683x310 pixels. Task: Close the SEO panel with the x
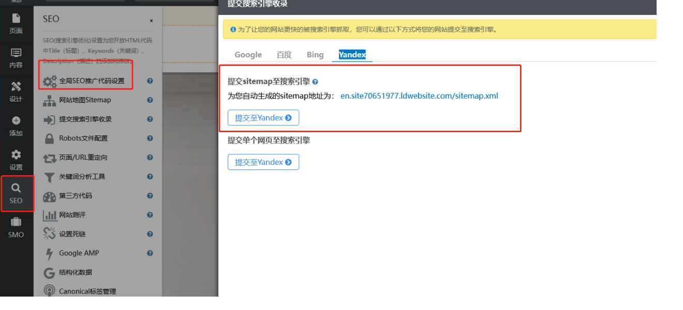coord(151,21)
